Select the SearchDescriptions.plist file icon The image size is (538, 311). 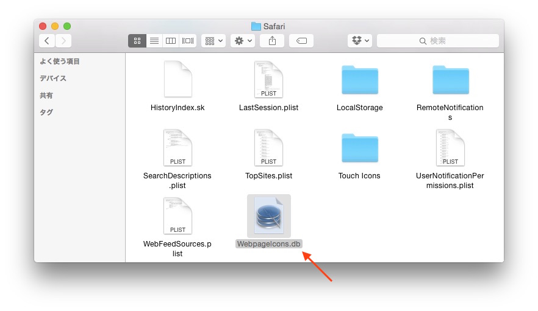point(178,147)
